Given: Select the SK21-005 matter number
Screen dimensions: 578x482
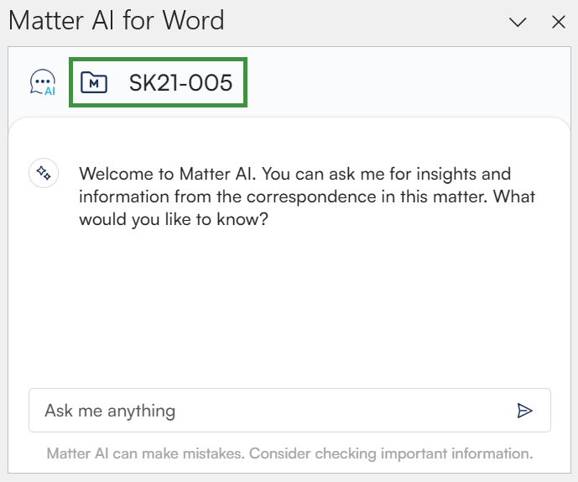Looking at the screenshot, I should click(x=180, y=82).
